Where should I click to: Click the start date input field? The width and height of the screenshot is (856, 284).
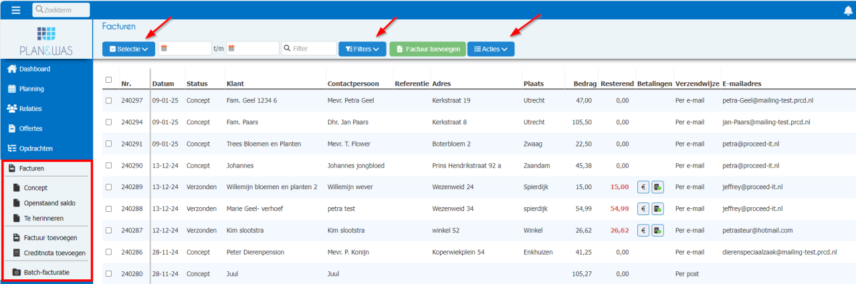click(x=185, y=49)
